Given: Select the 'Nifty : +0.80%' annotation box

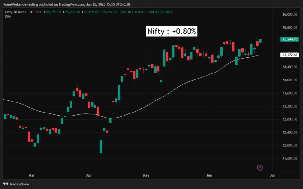Looking at the screenshot, I should pyautogui.click(x=172, y=32).
